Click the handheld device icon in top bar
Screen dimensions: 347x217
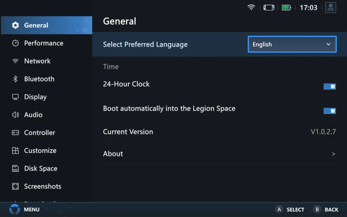[269, 8]
